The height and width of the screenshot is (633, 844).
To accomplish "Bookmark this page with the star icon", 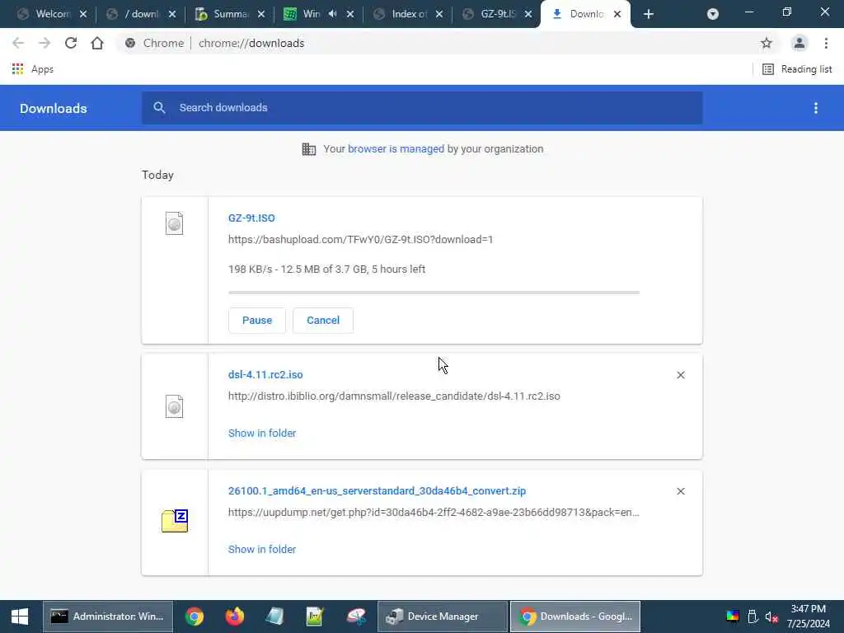I will [x=767, y=43].
